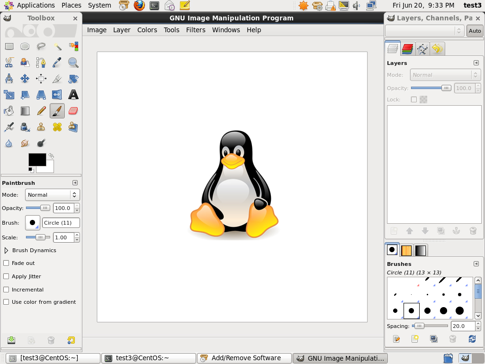Open the image selector dropdown in Layers dock
Viewport: 485px width, 364px height.
point(424,31)
